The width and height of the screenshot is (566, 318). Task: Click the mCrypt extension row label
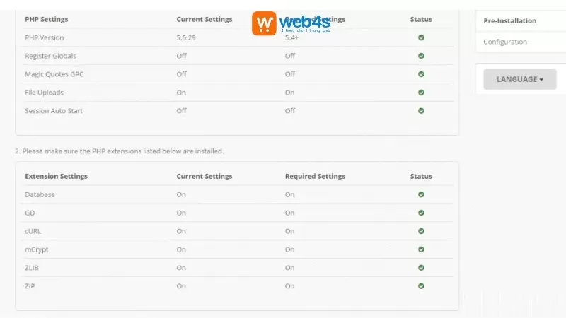tap(37, 249)
